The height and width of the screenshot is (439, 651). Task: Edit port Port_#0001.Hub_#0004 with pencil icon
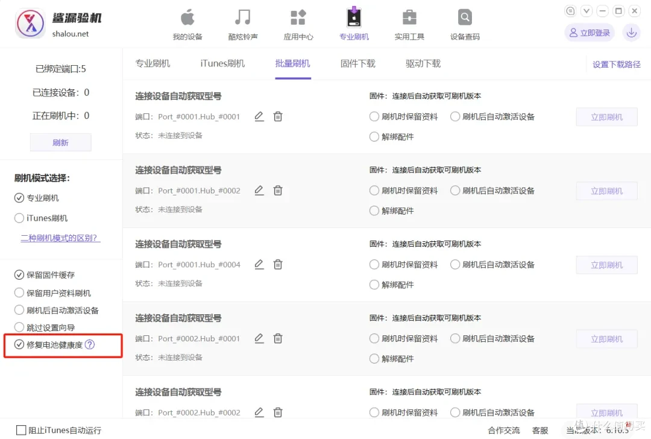click(x=259, y=264)
